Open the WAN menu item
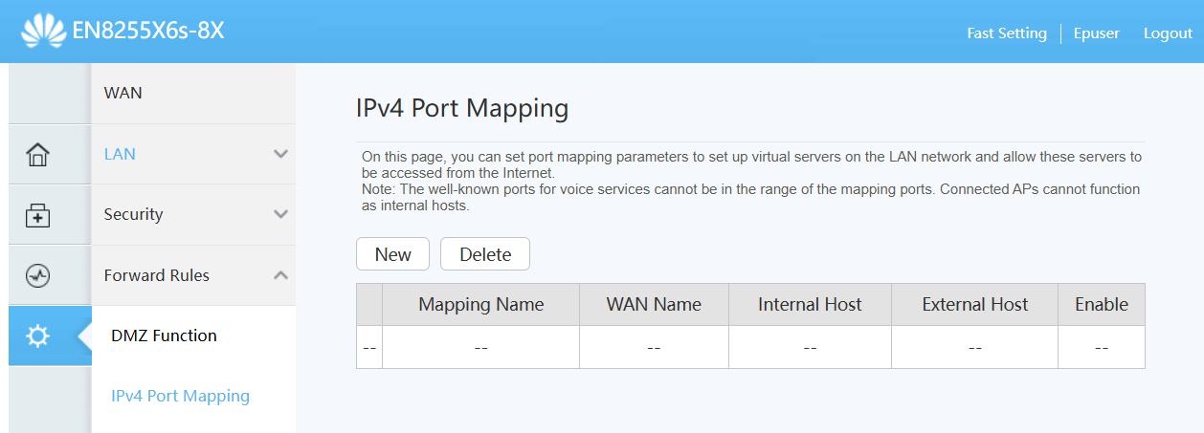This screenshot has width=1204, height=433. pos(123,93)
